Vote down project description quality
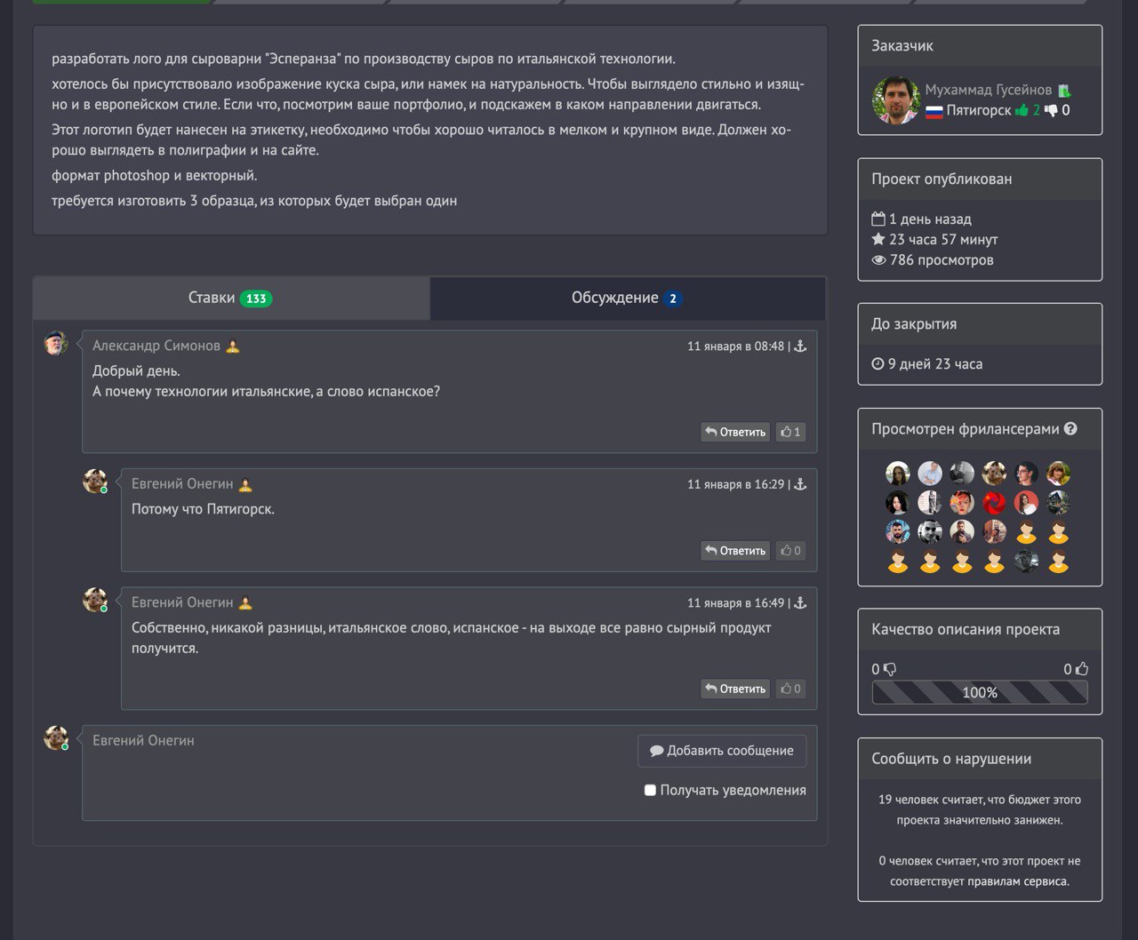 [x=890, y=669]
